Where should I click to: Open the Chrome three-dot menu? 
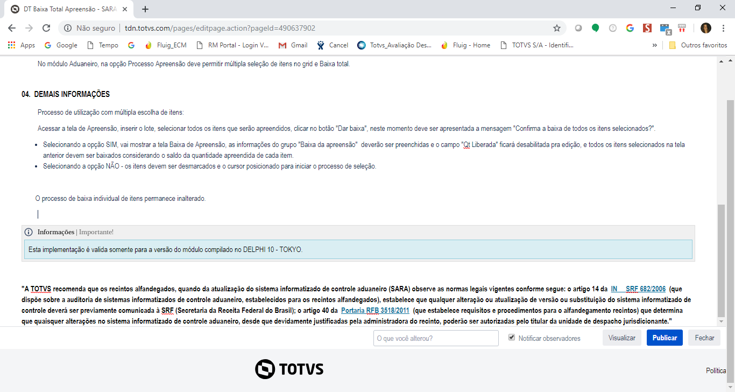click(723, 28)
